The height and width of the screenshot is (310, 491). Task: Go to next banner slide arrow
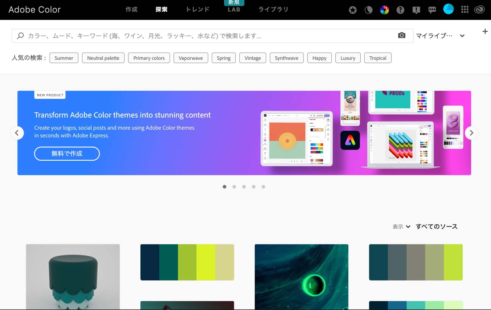[471, 133]
